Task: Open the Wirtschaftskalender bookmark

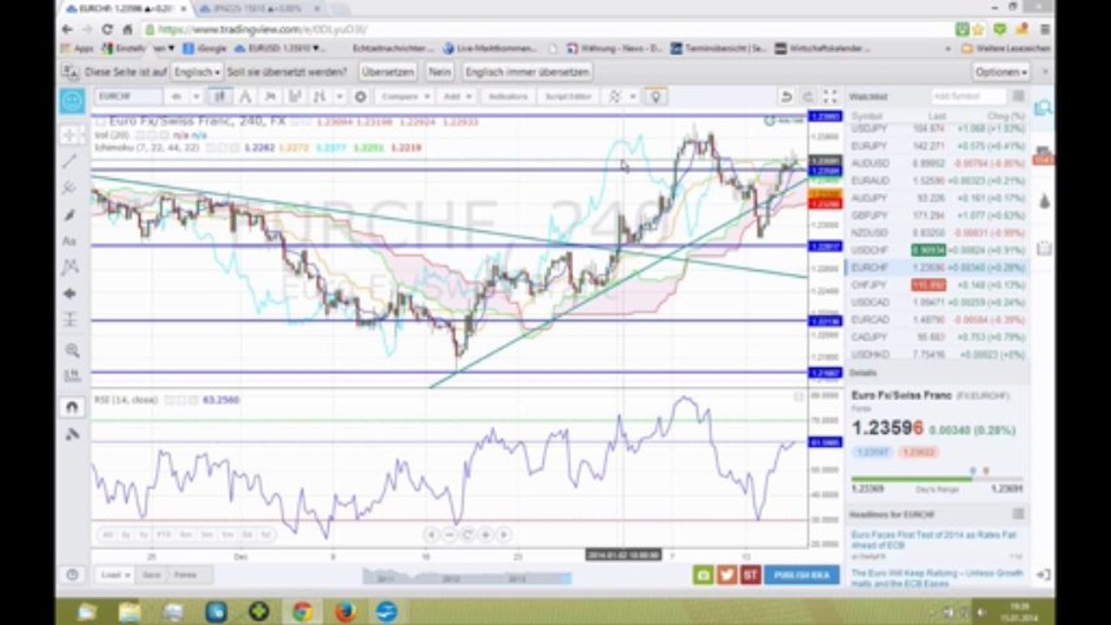Action: [822, 49]
